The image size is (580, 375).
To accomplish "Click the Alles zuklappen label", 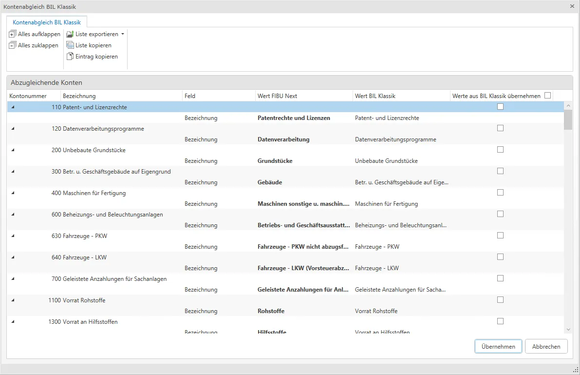I will (x=38, y=45).
